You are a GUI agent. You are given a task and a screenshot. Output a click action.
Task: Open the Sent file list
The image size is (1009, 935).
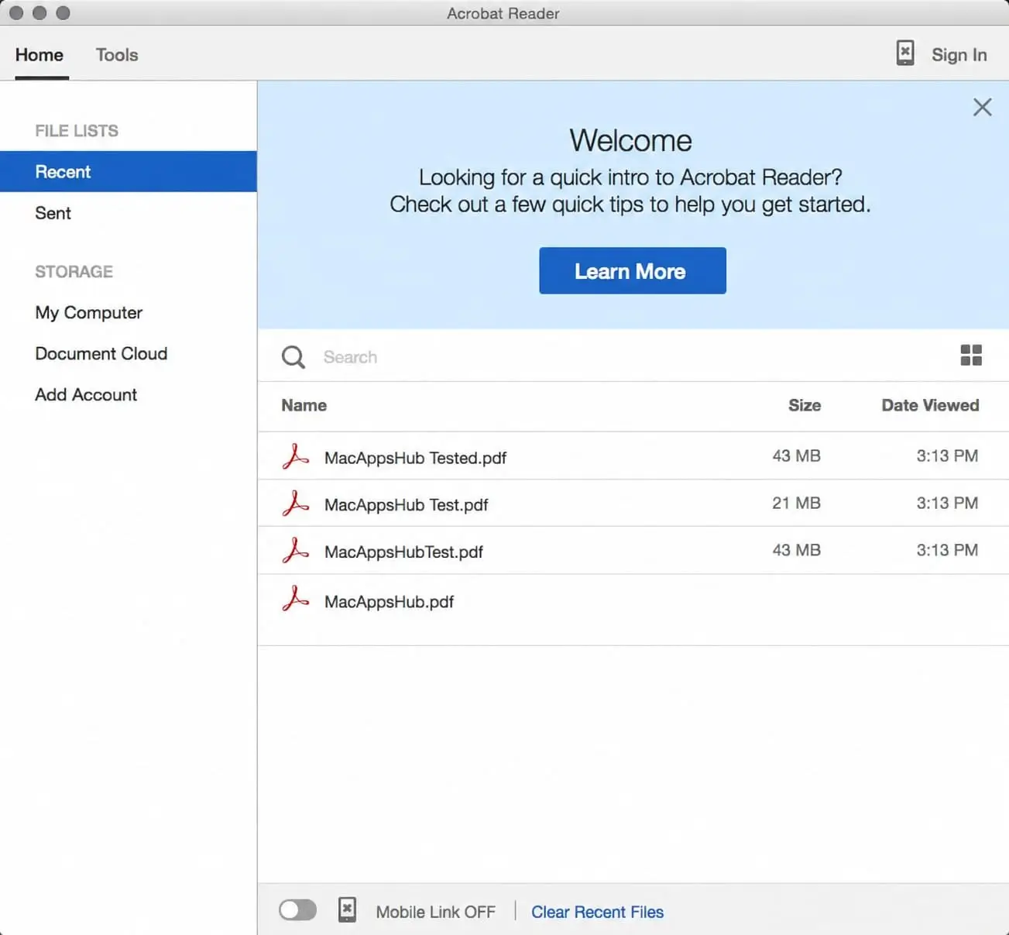(x=53, y=213)
